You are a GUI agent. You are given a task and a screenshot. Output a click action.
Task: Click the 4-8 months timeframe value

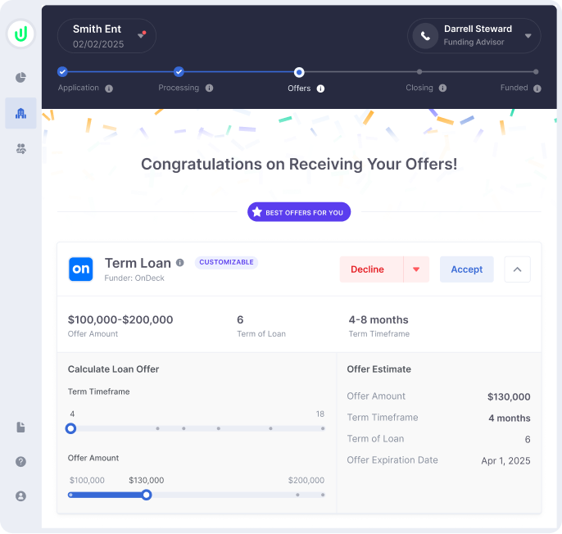tap(378, 319)
